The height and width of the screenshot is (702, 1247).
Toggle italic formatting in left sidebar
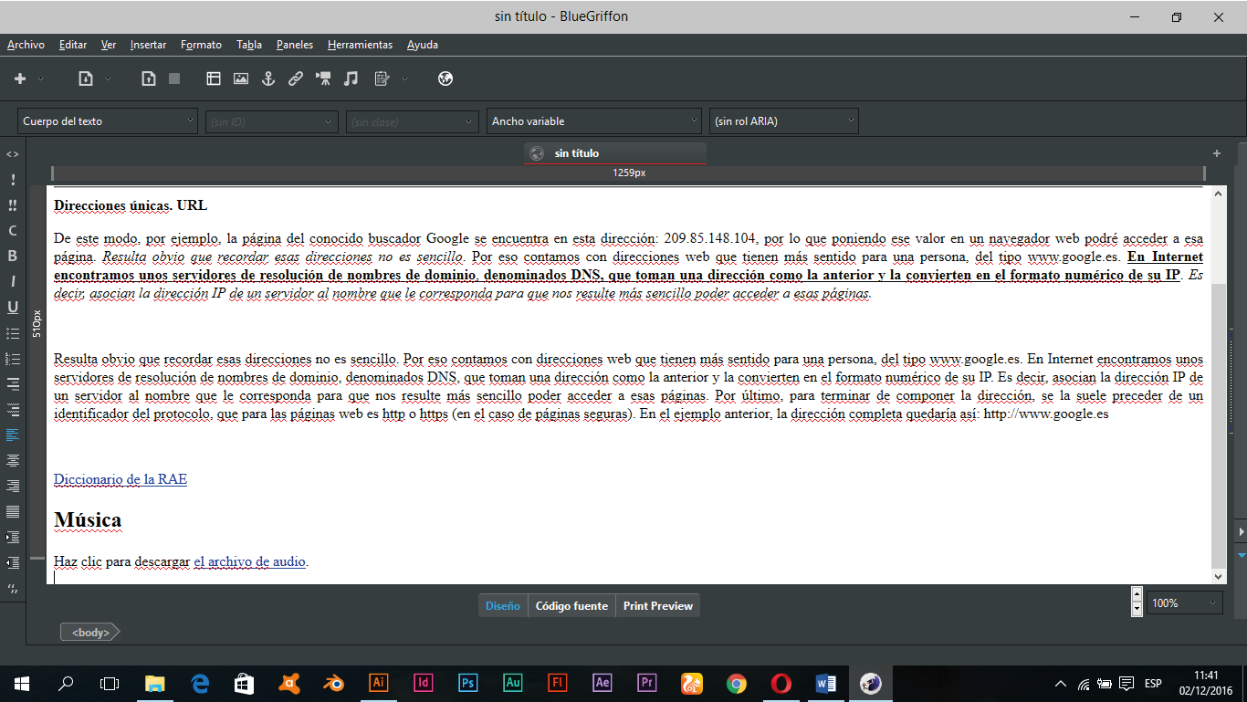click(13, 281)
